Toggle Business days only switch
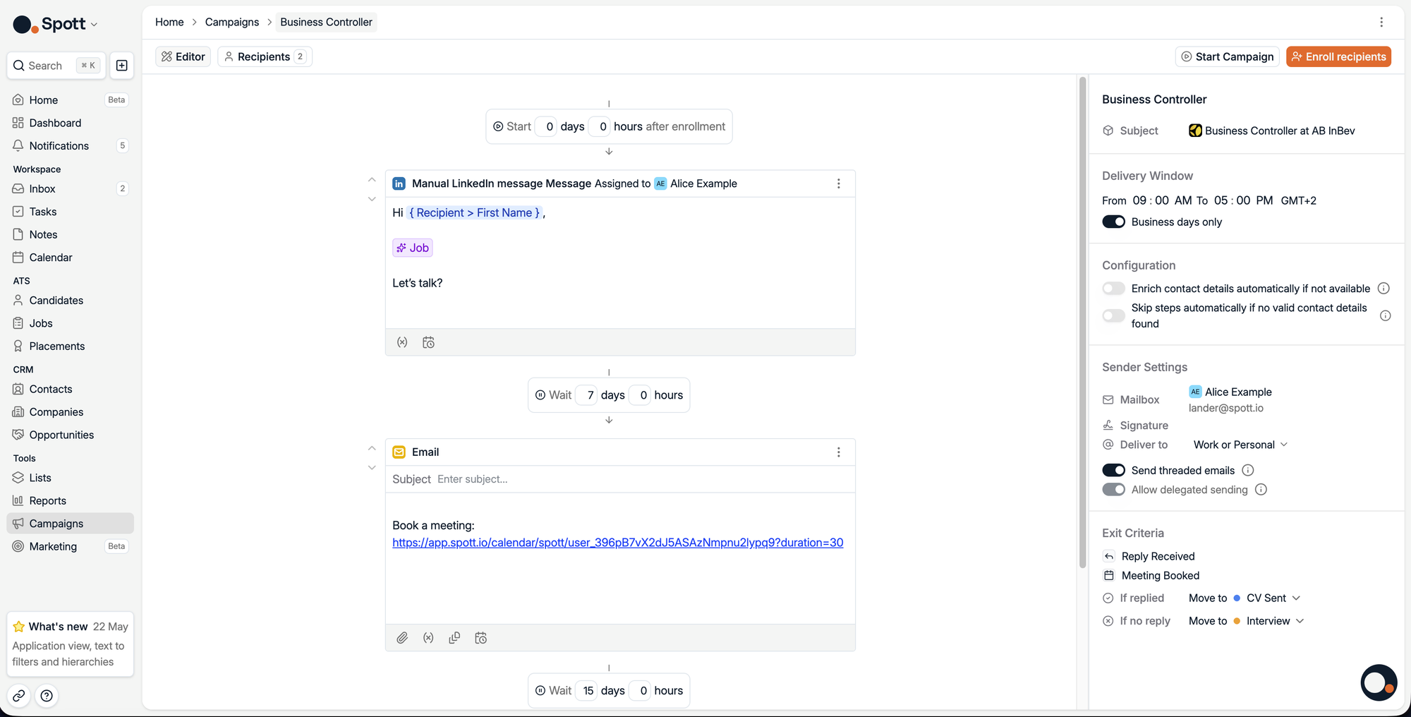 [x=1113, y=222]
